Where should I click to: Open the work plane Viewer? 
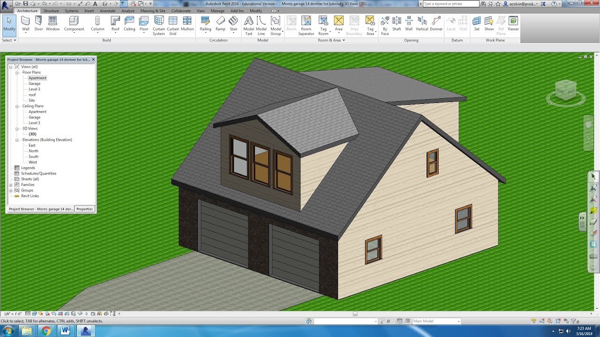pos(513,23)
